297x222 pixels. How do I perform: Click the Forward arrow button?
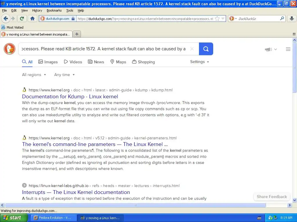pyautogui.click(x=13, y=18)
